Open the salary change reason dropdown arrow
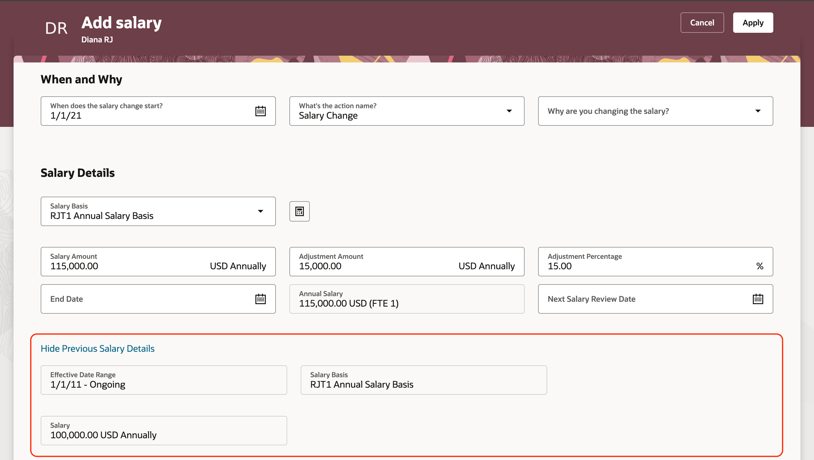This screenshot has width=814, height=460. (x=758, y=111)
